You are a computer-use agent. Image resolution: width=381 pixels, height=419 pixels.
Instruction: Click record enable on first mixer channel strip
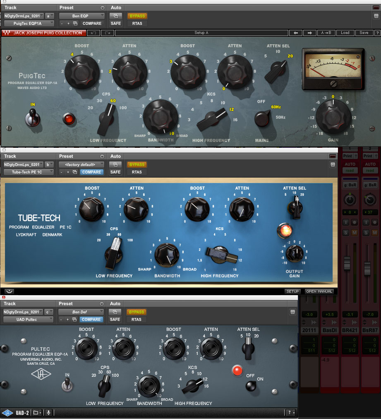pyautogui.click(x=355, y=222)
